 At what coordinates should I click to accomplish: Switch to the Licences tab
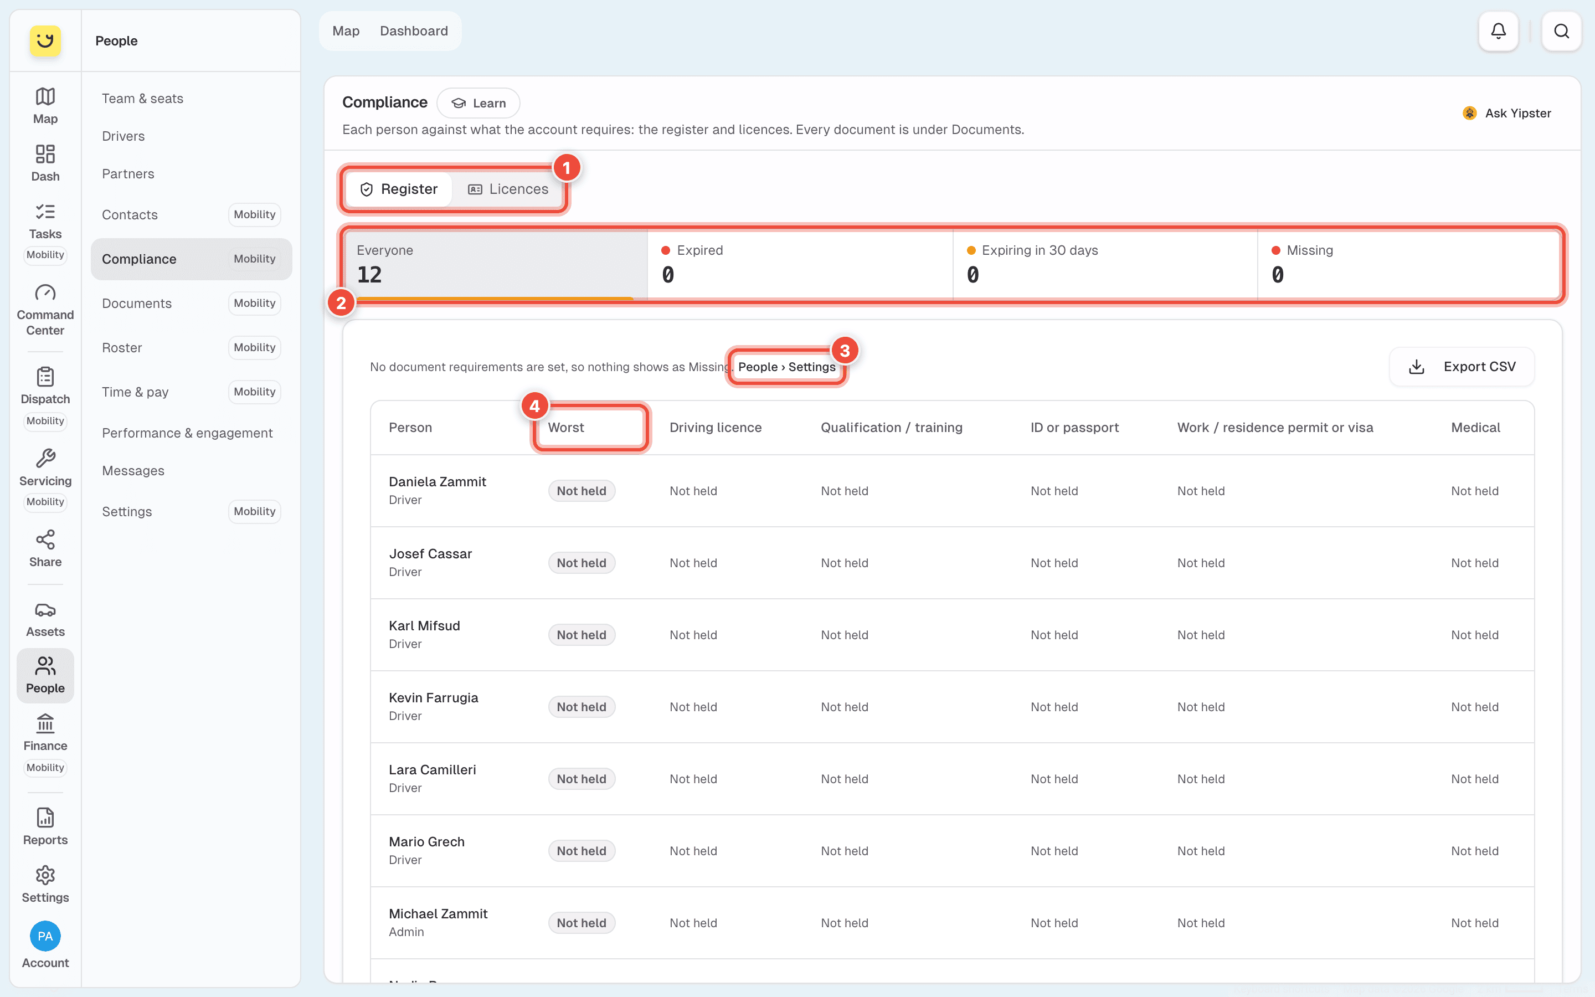[508, 189]
